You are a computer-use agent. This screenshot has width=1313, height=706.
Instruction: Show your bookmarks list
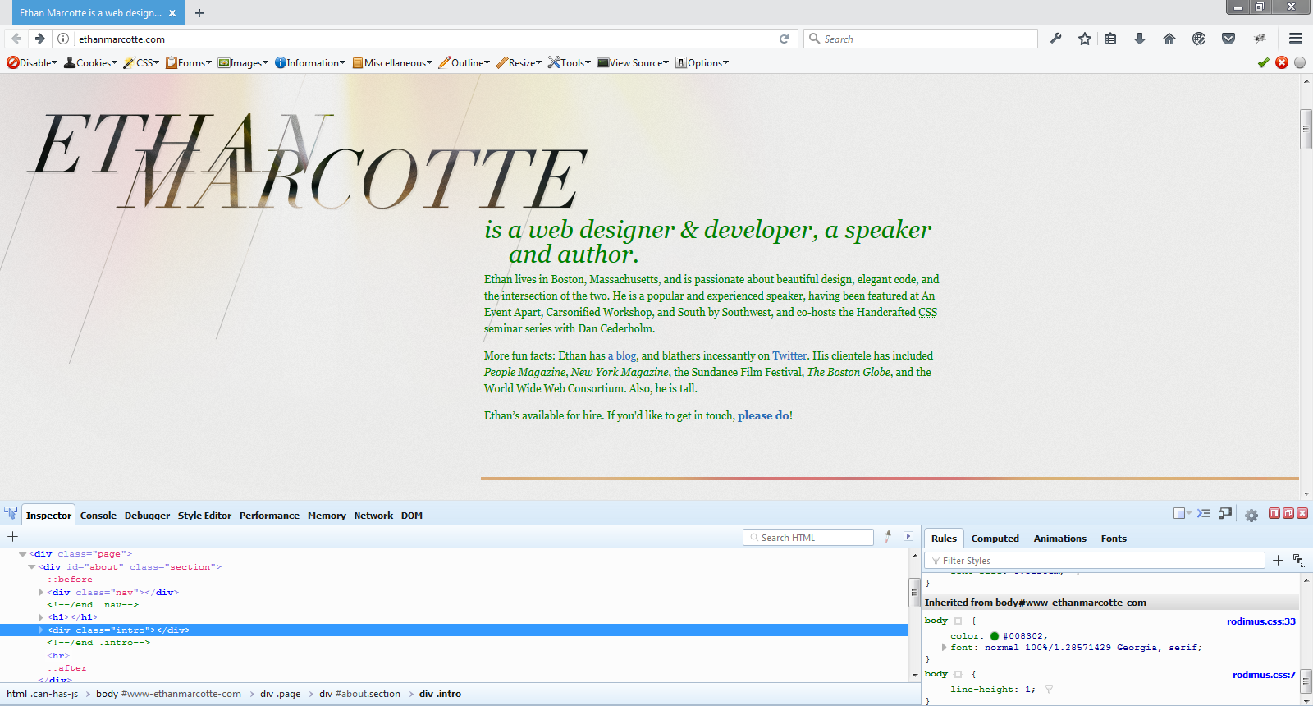[x=1110, y=39]
